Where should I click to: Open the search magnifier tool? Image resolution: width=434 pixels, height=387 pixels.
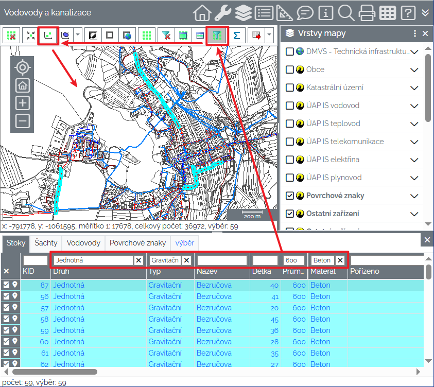click(x=345, y=12)
